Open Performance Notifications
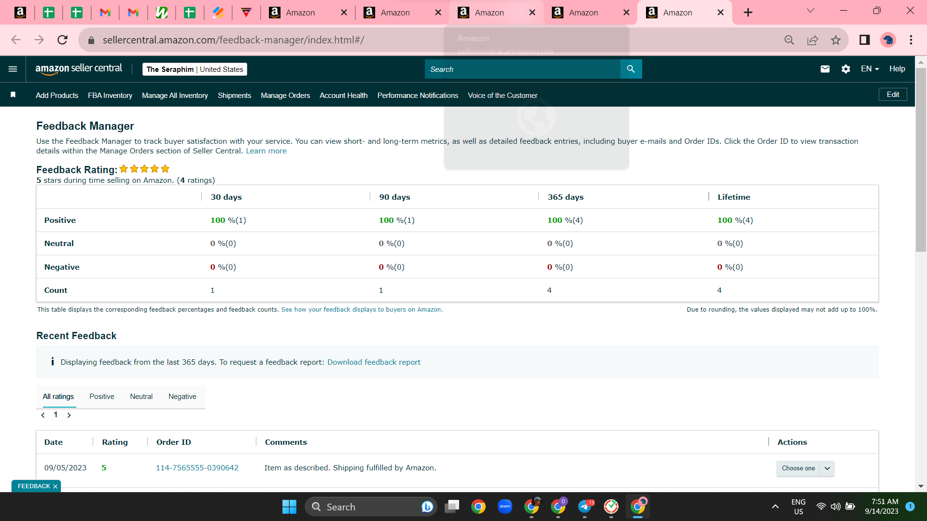This screenshot has height=521, width=927. (418, 96)
